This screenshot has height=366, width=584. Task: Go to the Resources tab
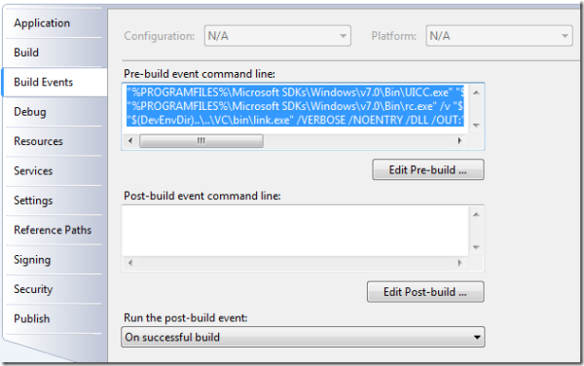click(54, 141)
